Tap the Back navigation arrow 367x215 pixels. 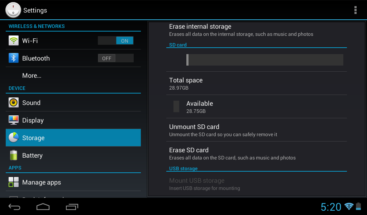(x=14, y=207)
